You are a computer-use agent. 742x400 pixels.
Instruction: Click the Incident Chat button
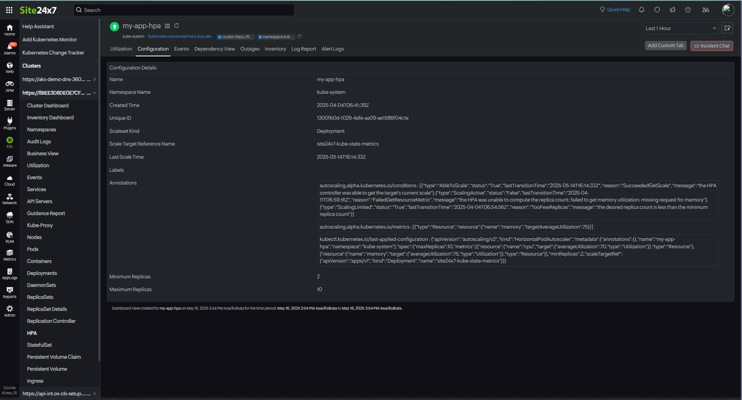pyautogui.click(x=711, y=46)
